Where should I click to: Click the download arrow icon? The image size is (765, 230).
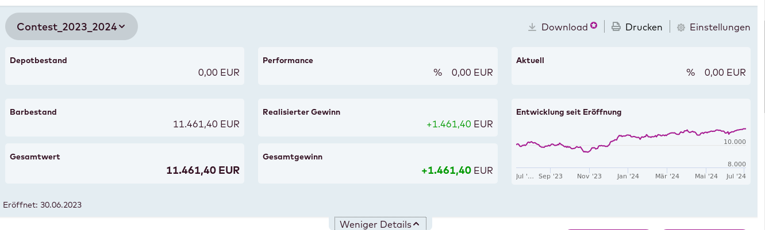[x=532, y=27]
